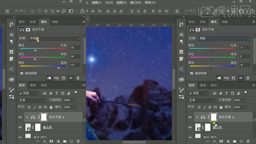Viewport: 256px width, 144px height.
Task: Add a layer mask from left Layers panel footer
Action: coord(51,141)
